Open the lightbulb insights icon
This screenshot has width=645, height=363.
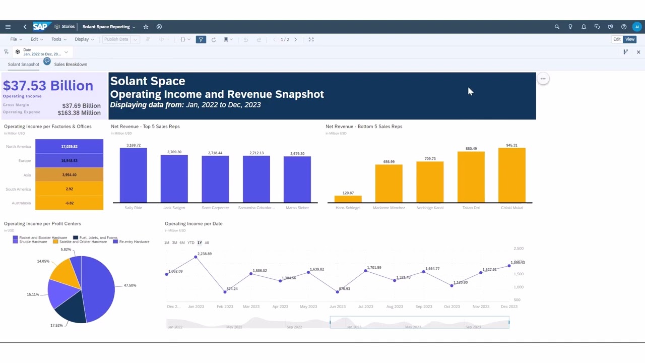pos(570,27)
